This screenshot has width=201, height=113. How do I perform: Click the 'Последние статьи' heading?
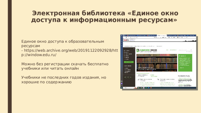pyautogui.click(x=184, y=76)
